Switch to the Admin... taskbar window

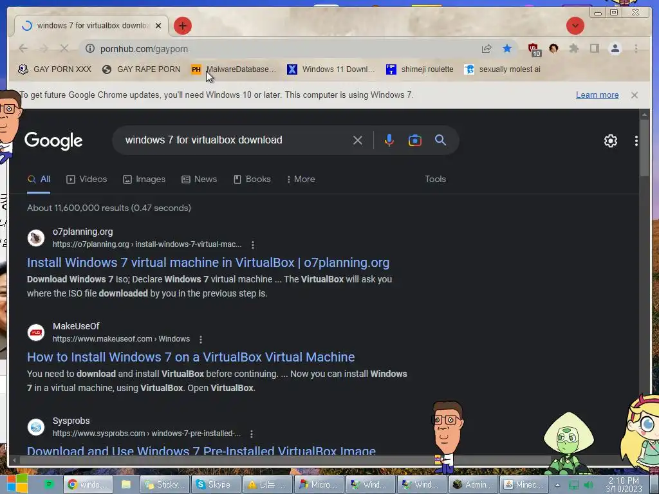[473, 485]
